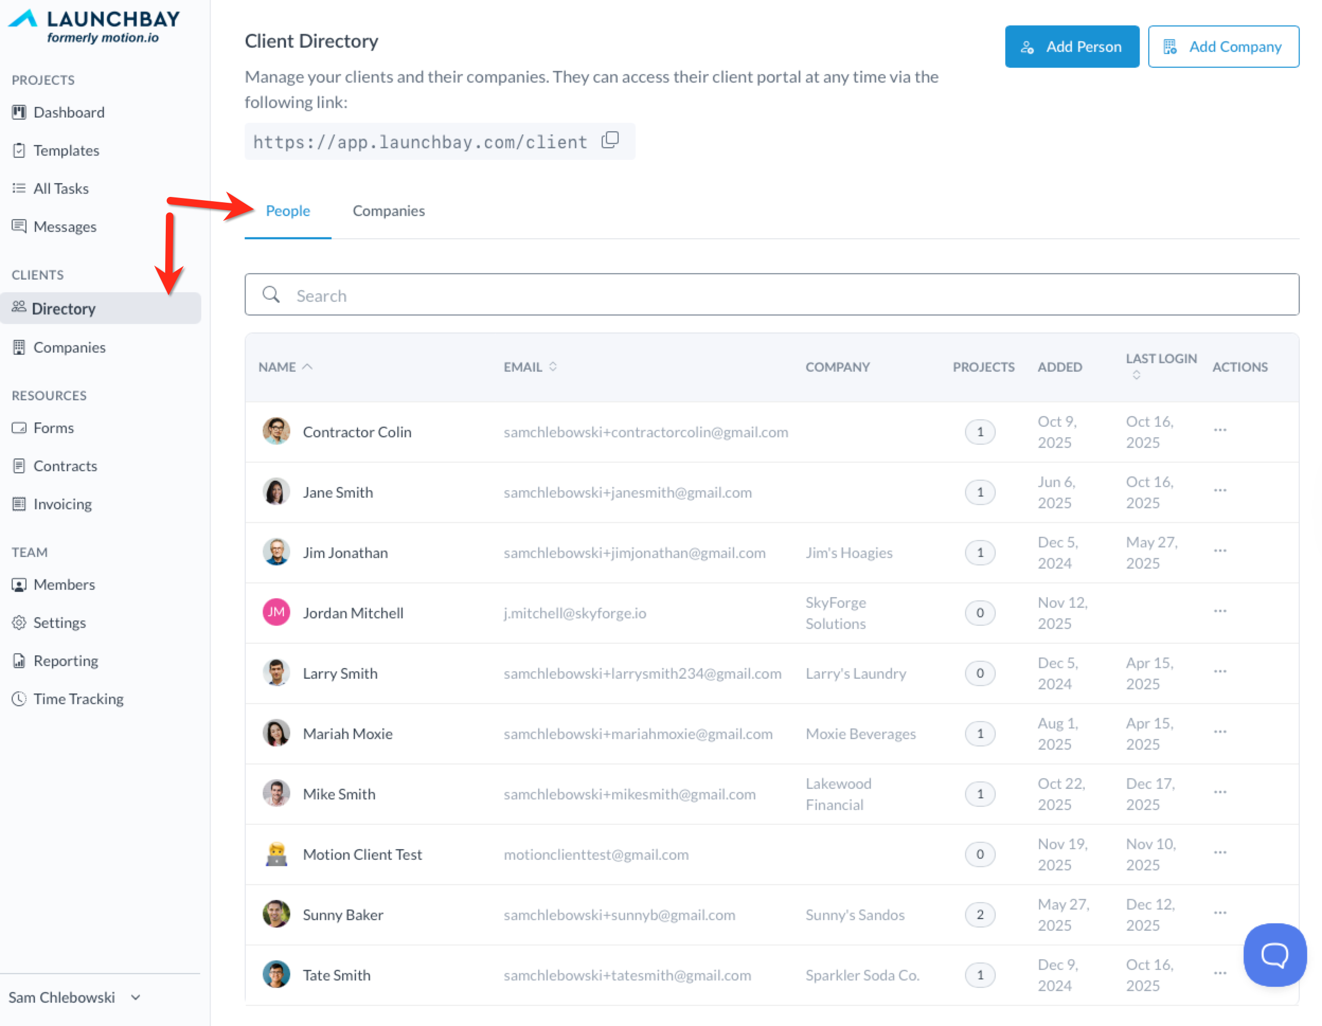Open Dashboard from the sidebar
This screenshot has width=1322, height=1026.
[x=68, y=113]
